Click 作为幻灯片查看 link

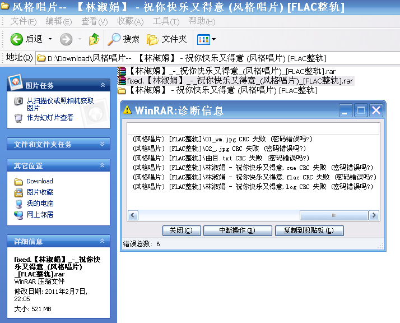point(50,118)
